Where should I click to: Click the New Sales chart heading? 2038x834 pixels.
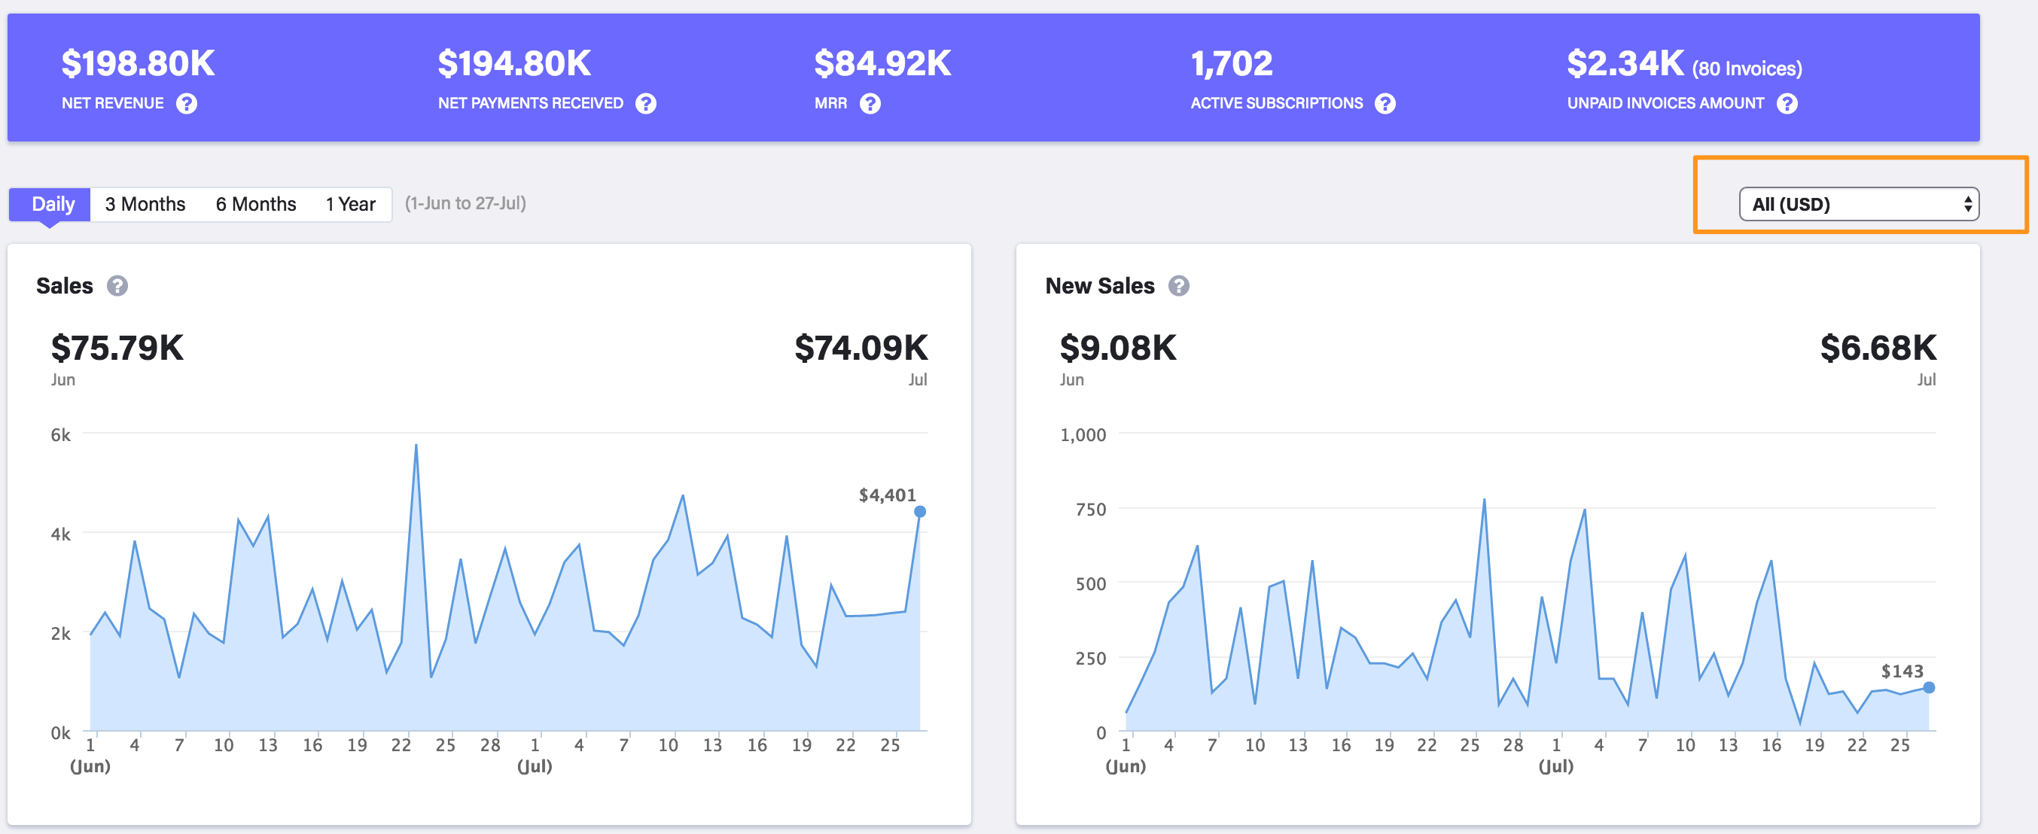pyautogui.click(x=1100, y=285)
